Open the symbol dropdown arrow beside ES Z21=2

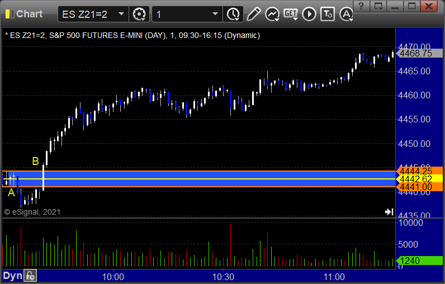click(x=121, y=14)
